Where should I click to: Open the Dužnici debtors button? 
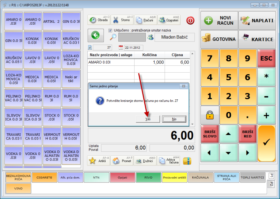tap(145, 161)
